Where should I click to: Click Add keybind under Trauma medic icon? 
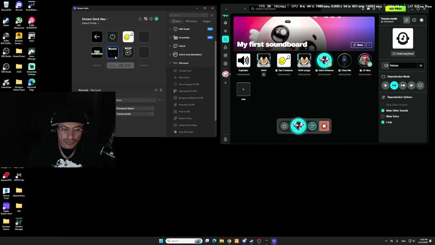403,53
